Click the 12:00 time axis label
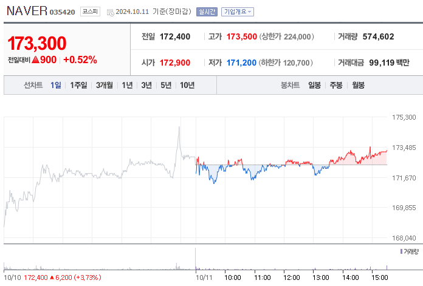Viewport: 423px width, 286px height. pyautogui.click(x=292, y=277)
